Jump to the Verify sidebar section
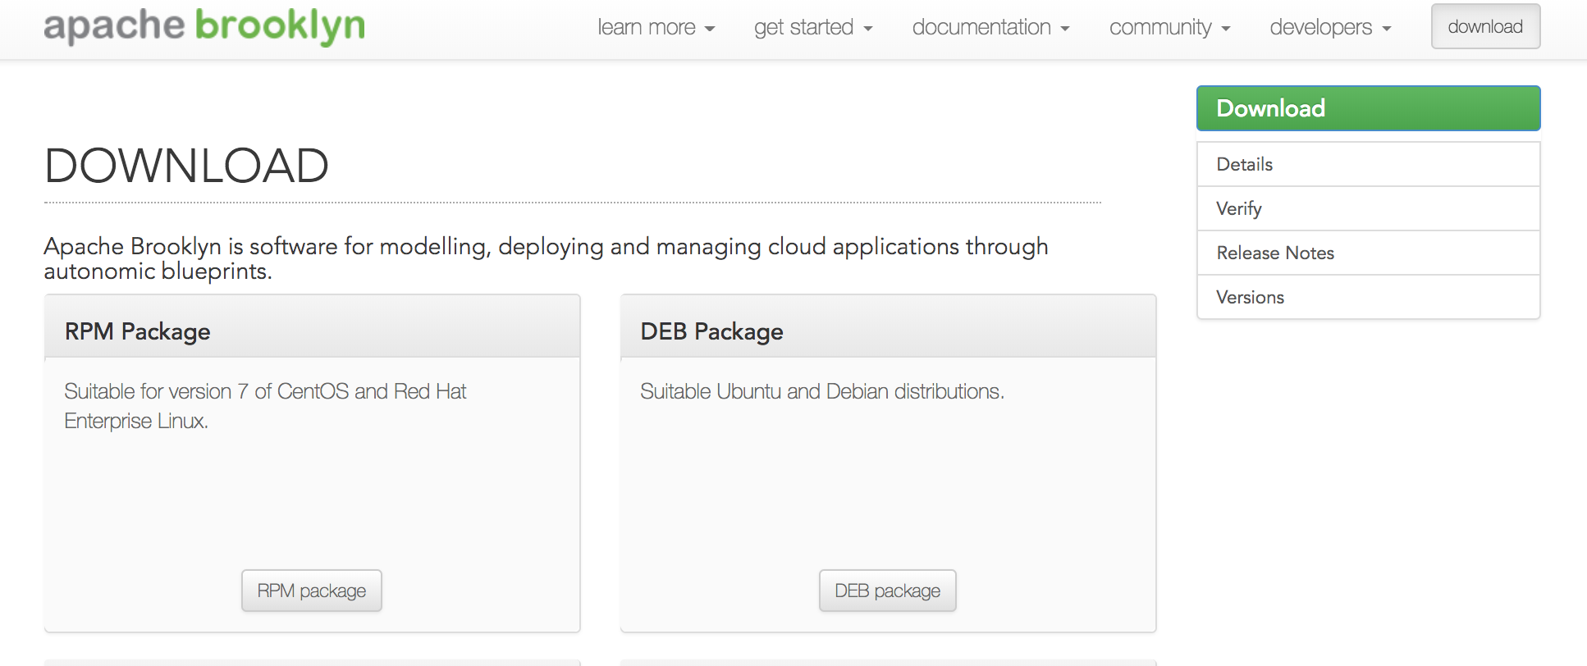The width and height of the screenshot is (1587, 666). click(x=1368, y=208)
